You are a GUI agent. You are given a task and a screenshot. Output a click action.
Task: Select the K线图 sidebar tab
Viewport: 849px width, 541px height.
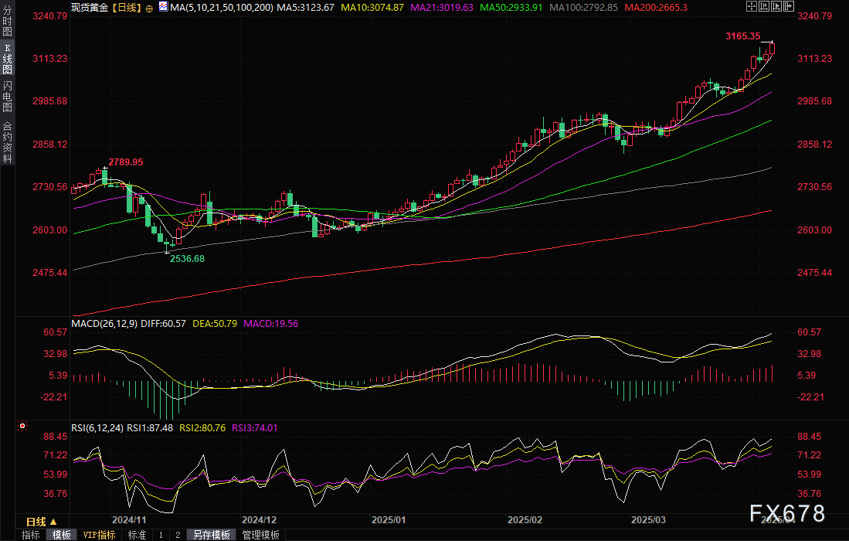coord(7,59)
